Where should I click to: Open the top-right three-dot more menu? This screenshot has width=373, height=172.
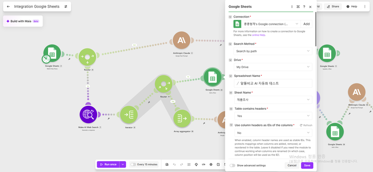365,7
